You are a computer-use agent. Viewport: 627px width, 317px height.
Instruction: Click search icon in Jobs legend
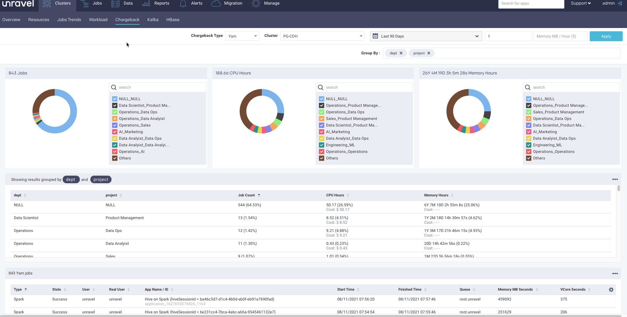click(114, 87)
